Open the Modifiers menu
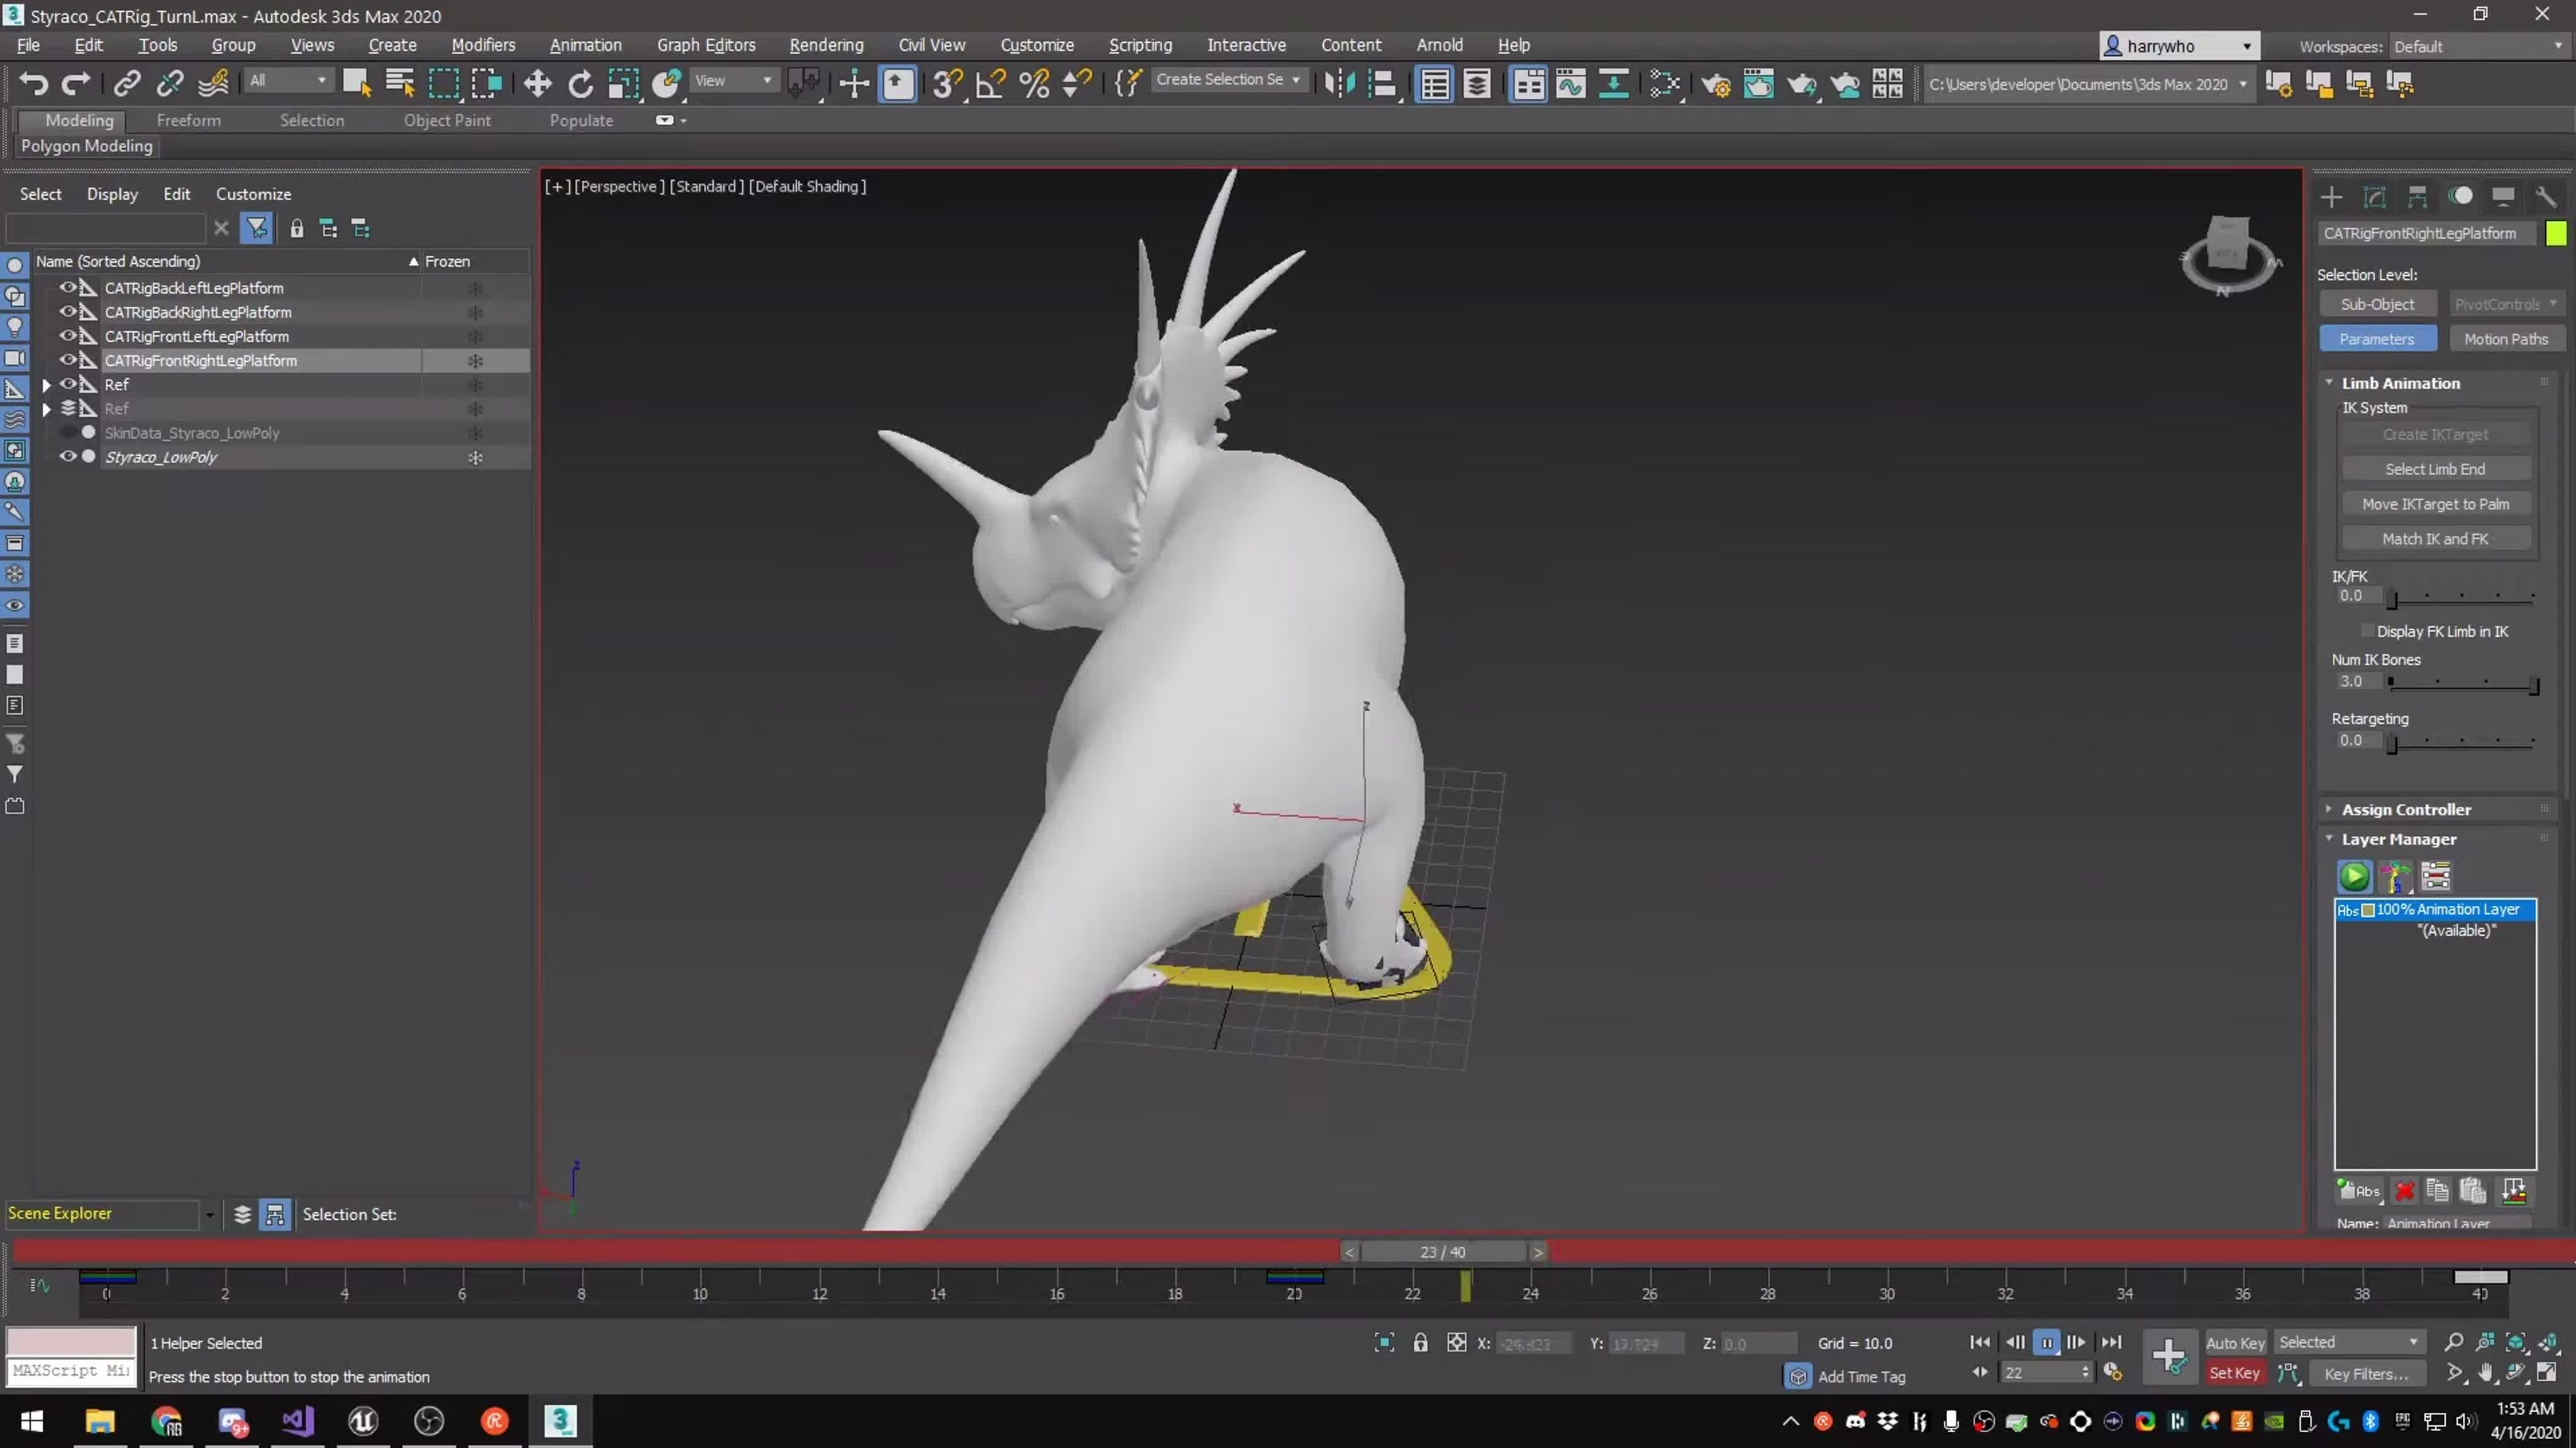Viewport: 2576px width, 1448px height. click(483, 45)
